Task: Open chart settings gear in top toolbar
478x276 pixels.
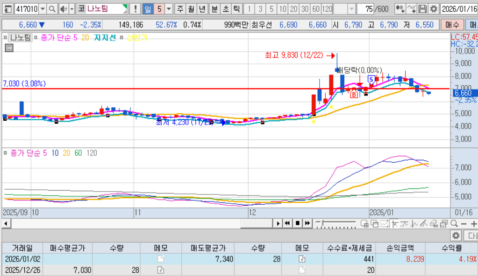Action: click(434, 9)
